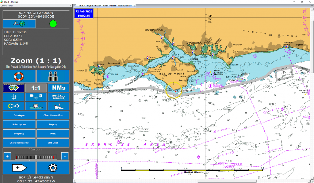Click the vessel-shaped plus button
314x183 pixels.
pos(19,168)
